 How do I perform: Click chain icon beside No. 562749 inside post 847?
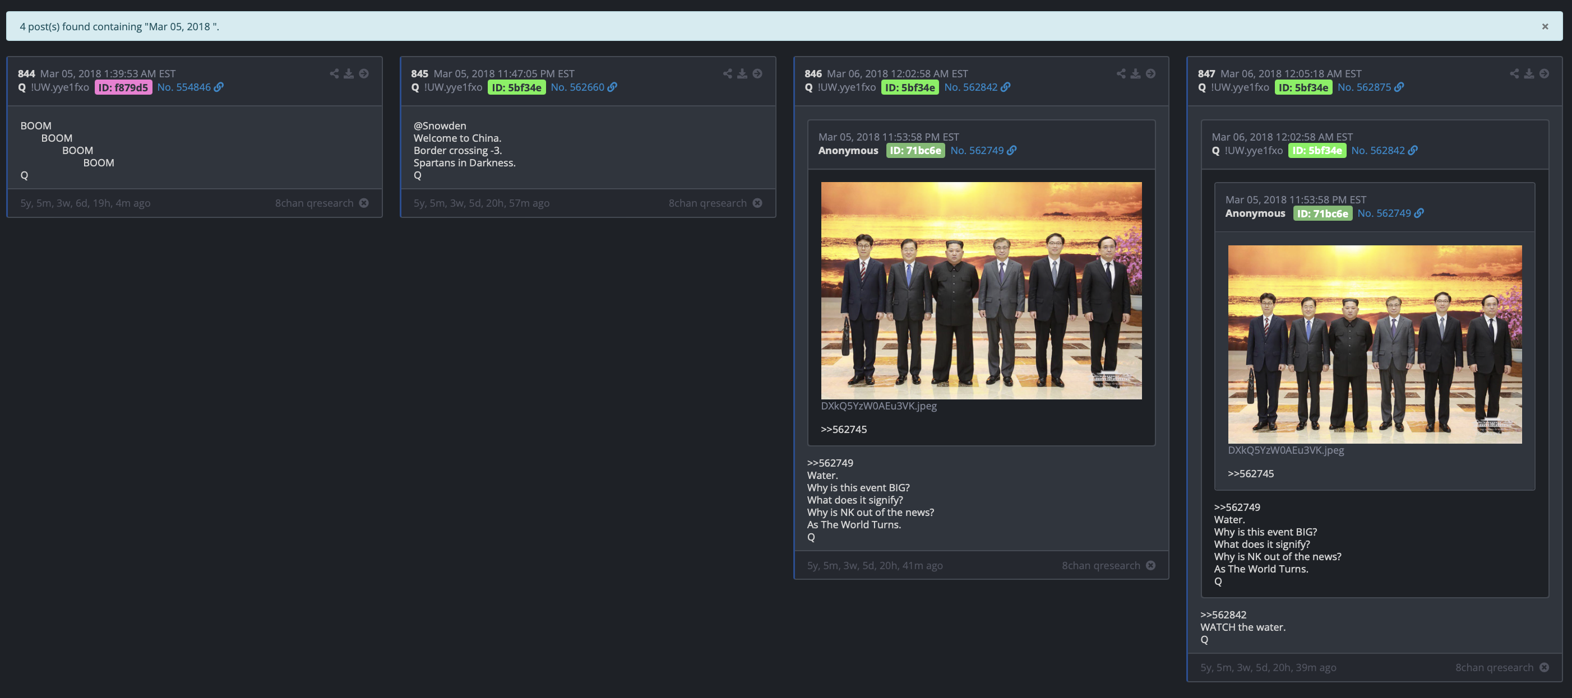[x=1419, y=213]
